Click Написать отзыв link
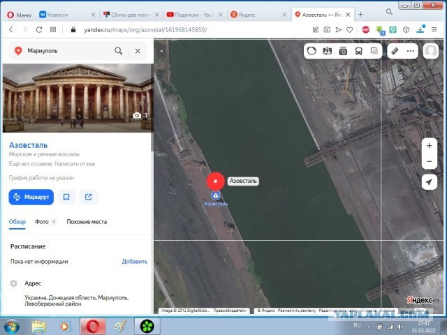 click(x=75, y=164)
